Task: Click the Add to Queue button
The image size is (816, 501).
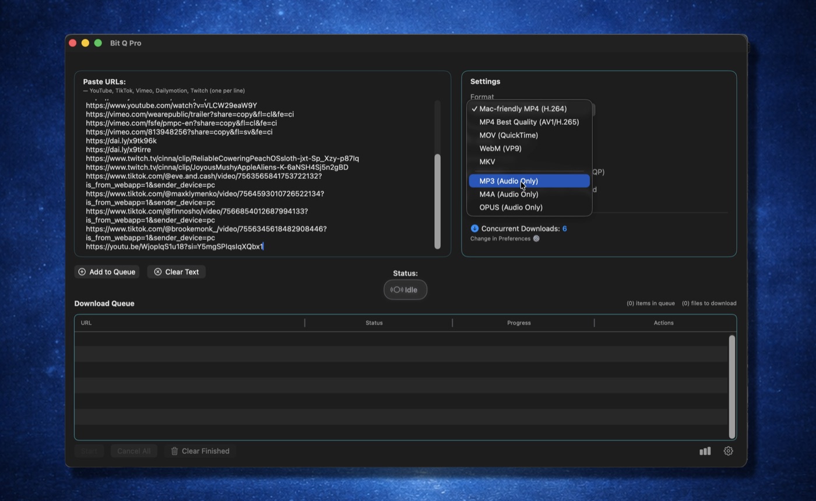Action: (x=107, y=272)
